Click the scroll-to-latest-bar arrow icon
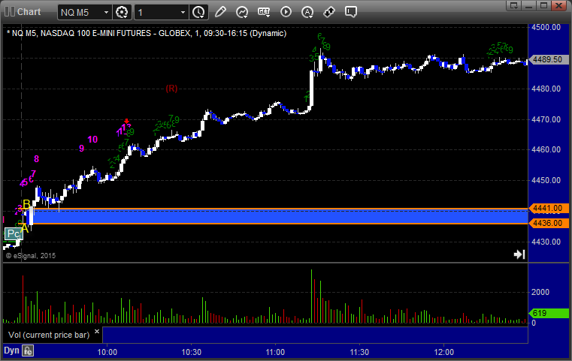This screenshot has width=572, height=361. coord(519,254)
